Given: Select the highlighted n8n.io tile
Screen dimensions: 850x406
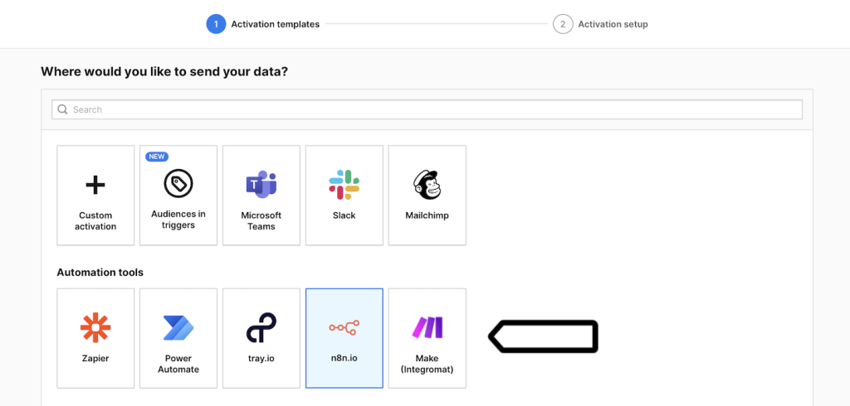Looking at the screenshot, I should click(x=344, y=338).
